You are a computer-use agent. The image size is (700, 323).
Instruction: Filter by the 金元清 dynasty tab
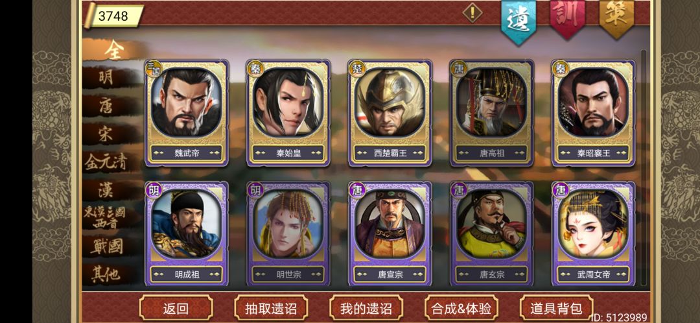point(106,161)
